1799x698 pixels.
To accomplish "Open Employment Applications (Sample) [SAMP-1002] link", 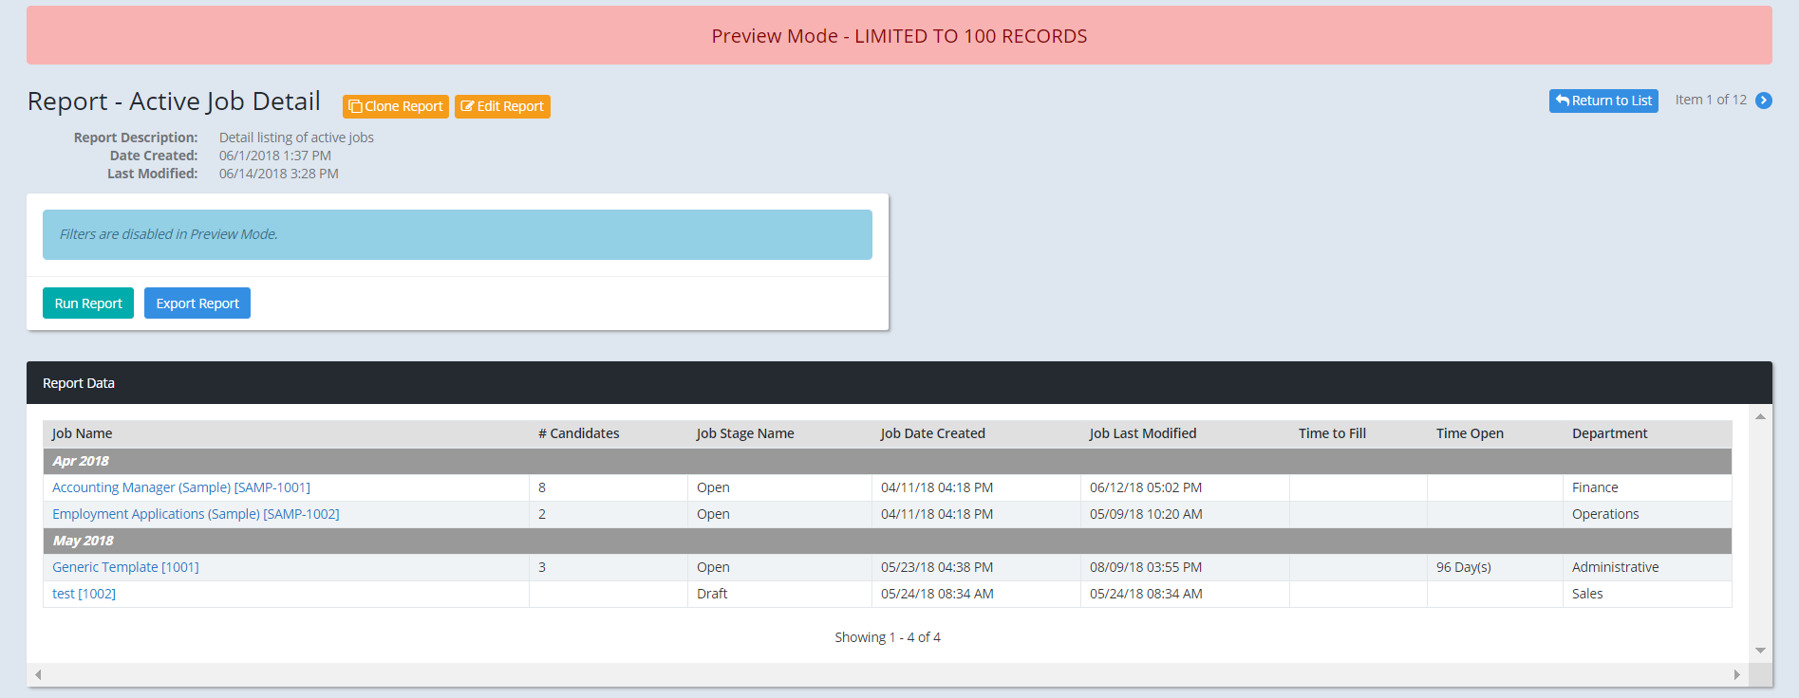I will [x=196, y=514].
